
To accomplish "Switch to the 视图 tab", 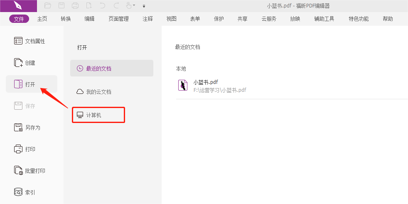I will click(x=172, y=19).
